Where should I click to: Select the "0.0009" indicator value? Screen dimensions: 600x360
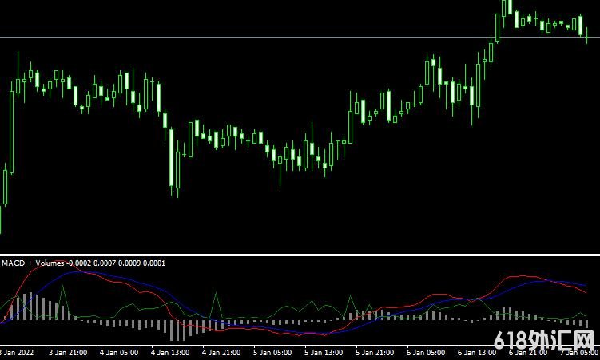[129, 263]
